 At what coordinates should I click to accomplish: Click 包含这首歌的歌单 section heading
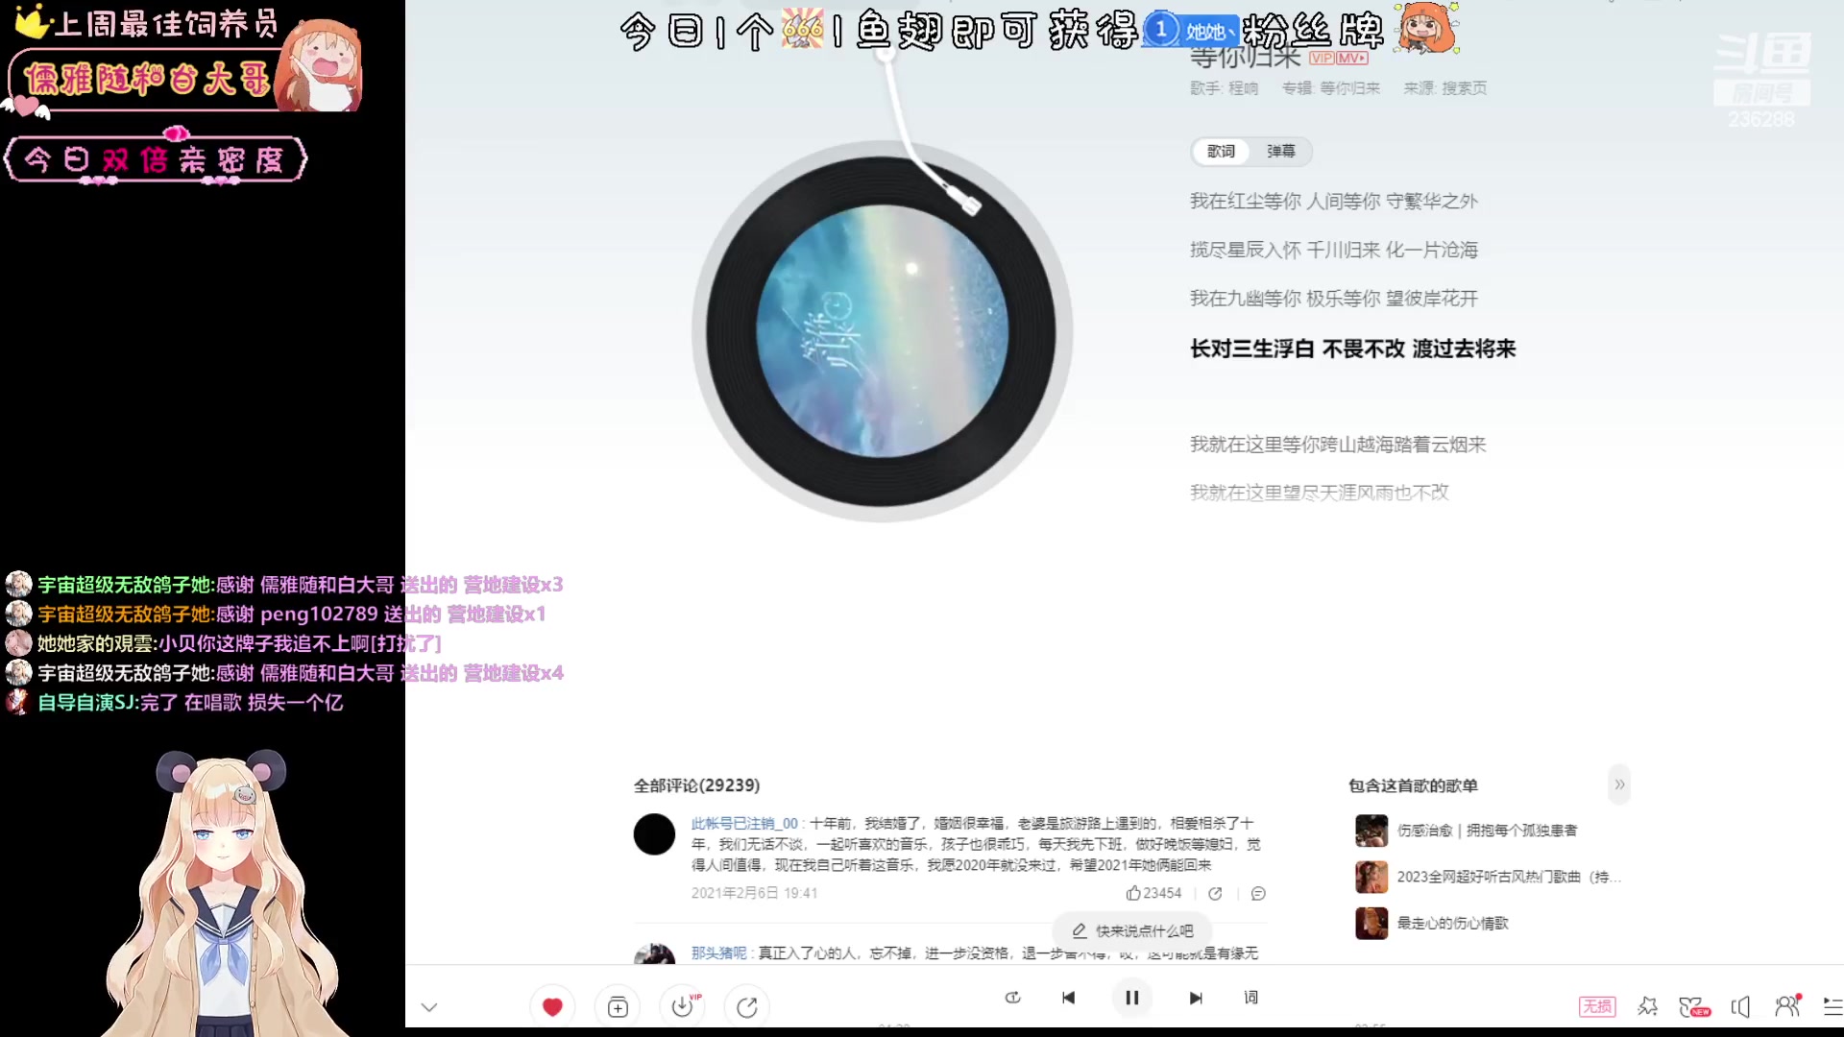(x=1413, y=785)
